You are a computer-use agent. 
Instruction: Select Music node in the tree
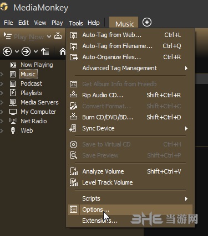tap(28, 74)
